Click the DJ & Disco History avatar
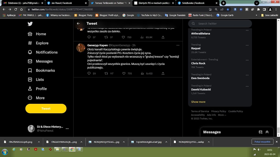Image resolution: width=280 pixels, height=157 pixels. (31, 129)
